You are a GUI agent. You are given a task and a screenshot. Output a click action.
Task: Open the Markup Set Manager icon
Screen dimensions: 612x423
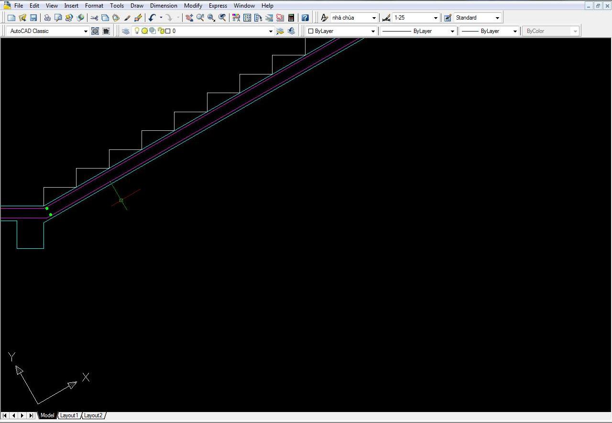(x=280, y=18)
